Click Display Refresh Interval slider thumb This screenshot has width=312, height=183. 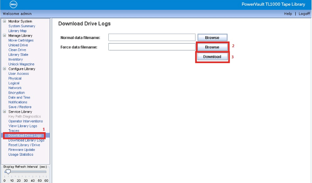(8, 171)
